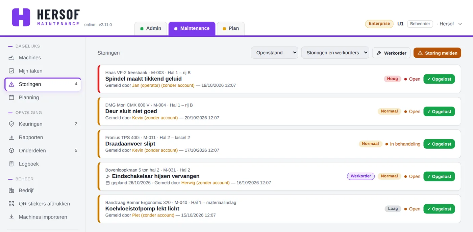Click the wrench icon in Werkorder button
This screenshot has height=232, width=473.
[x=379, y=53]
